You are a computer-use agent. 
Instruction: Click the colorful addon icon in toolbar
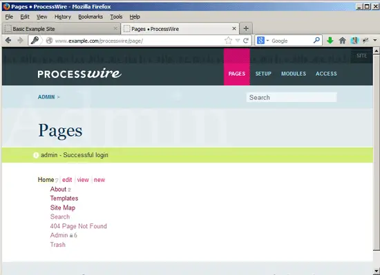coord(354,41)
